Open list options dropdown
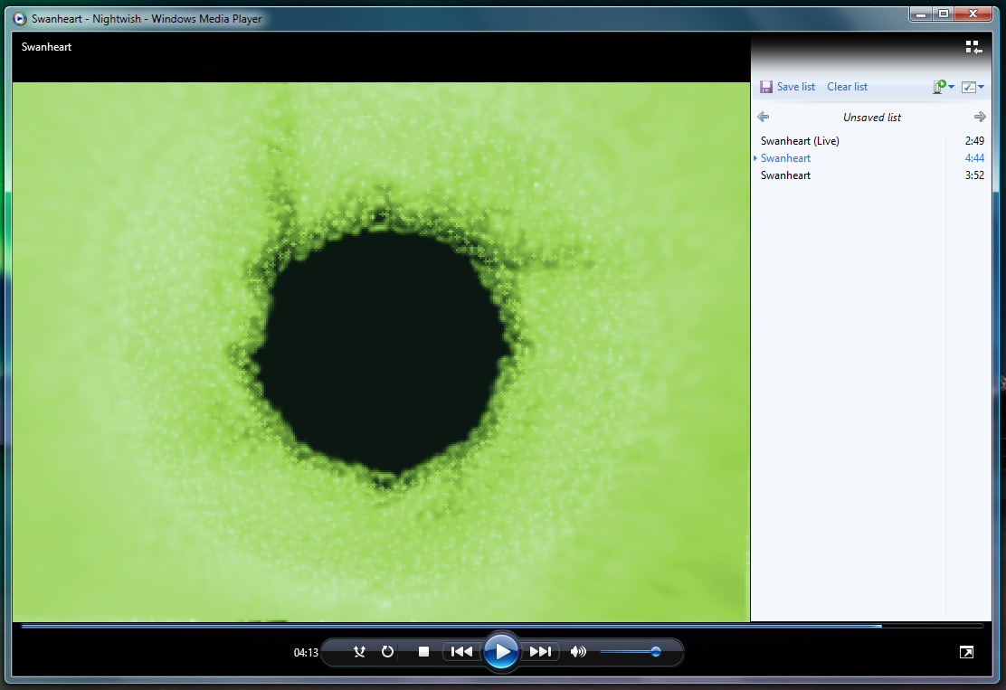1006x690 pixels. coord(973,87)
